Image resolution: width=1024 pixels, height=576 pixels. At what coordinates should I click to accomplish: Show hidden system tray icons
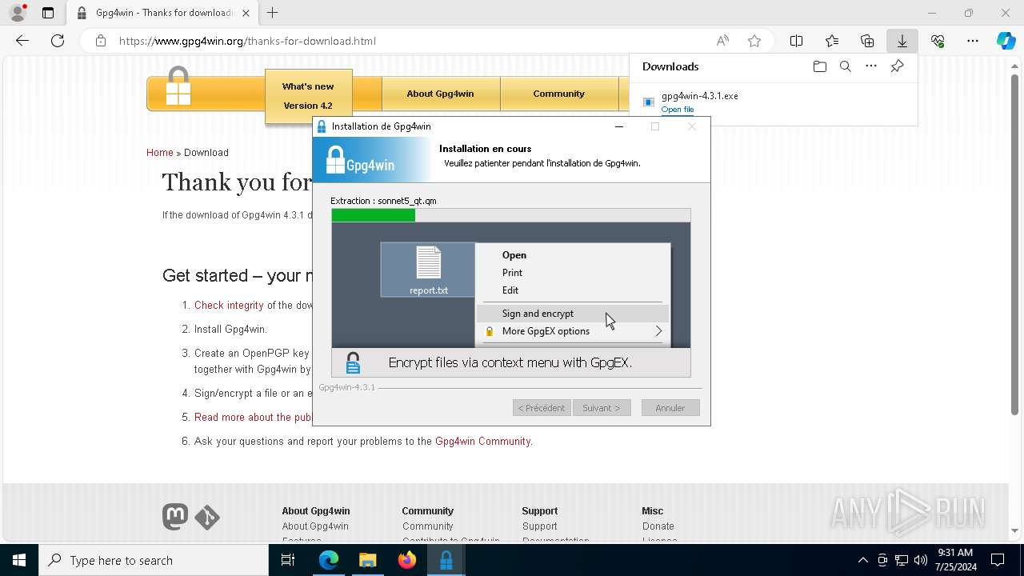(862, 560)
